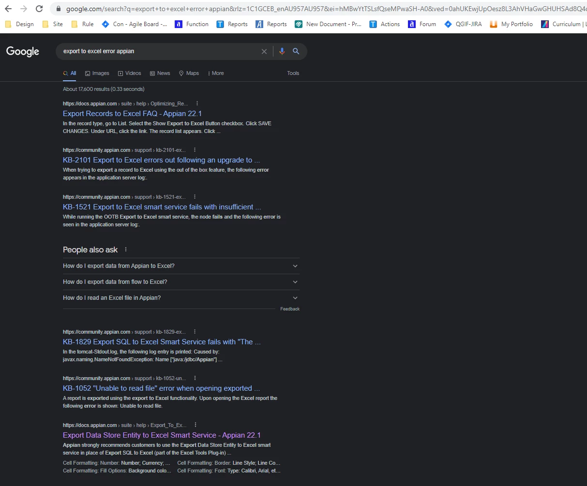This screenshot has height=486, width=587.
Task: Click the Google search query input field
Action: (x=160, y=51)
